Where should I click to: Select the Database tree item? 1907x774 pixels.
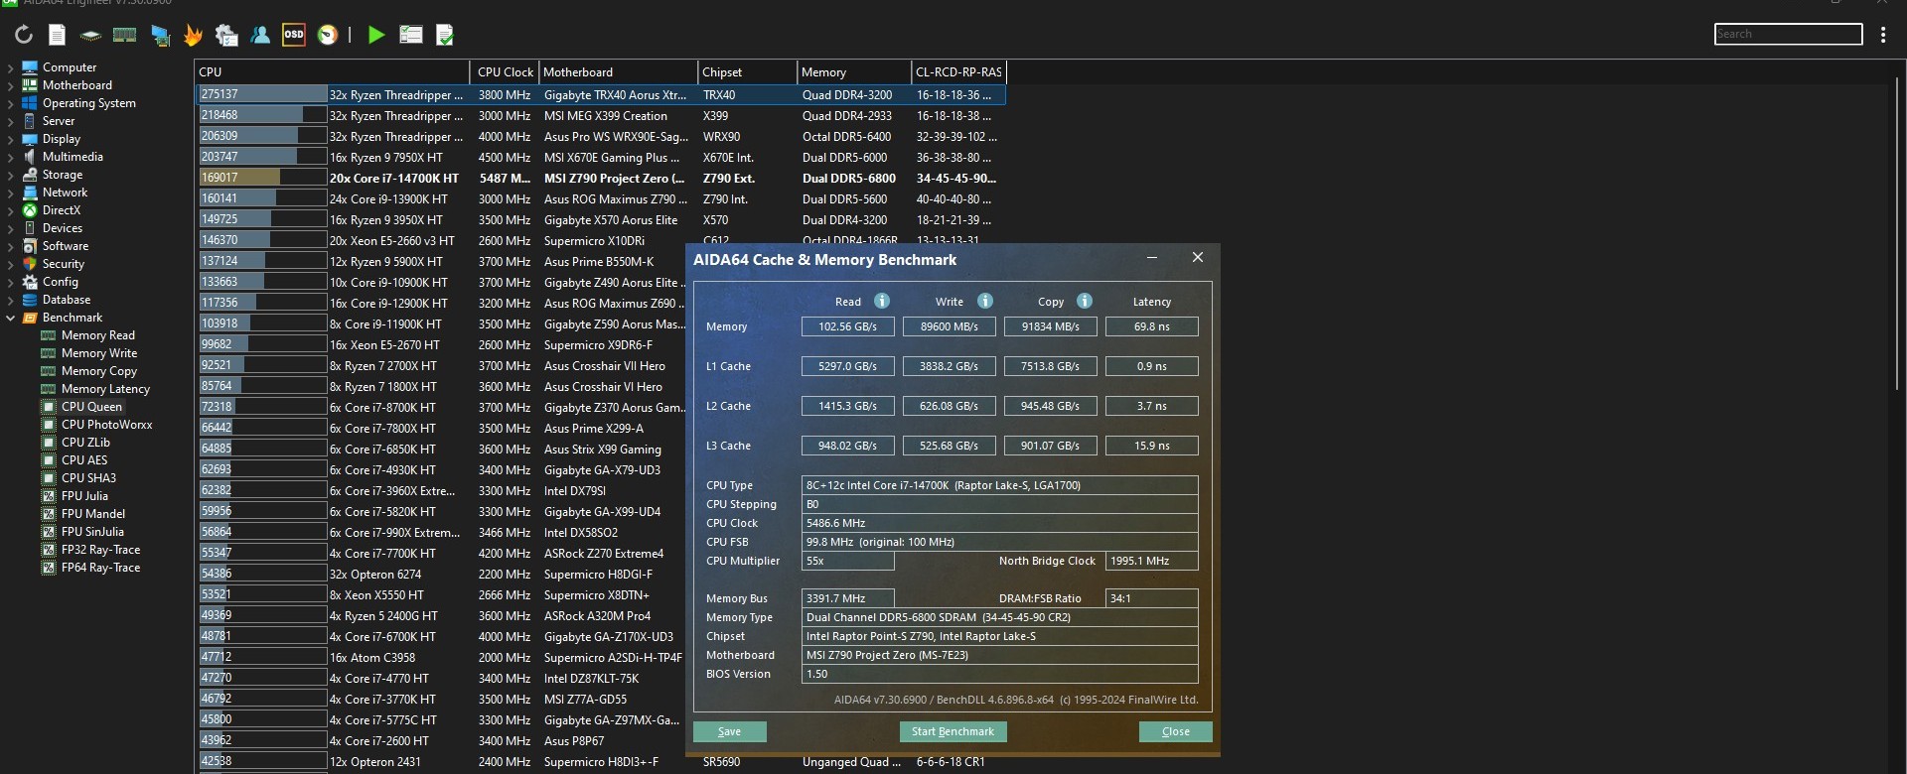(x=67, y=300)
